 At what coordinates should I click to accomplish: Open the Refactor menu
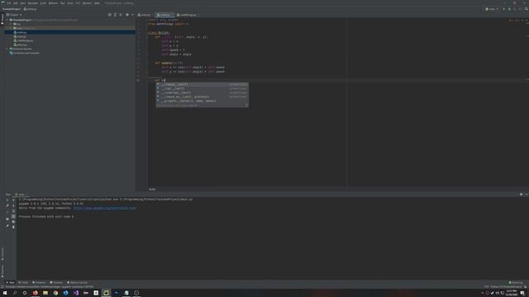pos(53,3)
